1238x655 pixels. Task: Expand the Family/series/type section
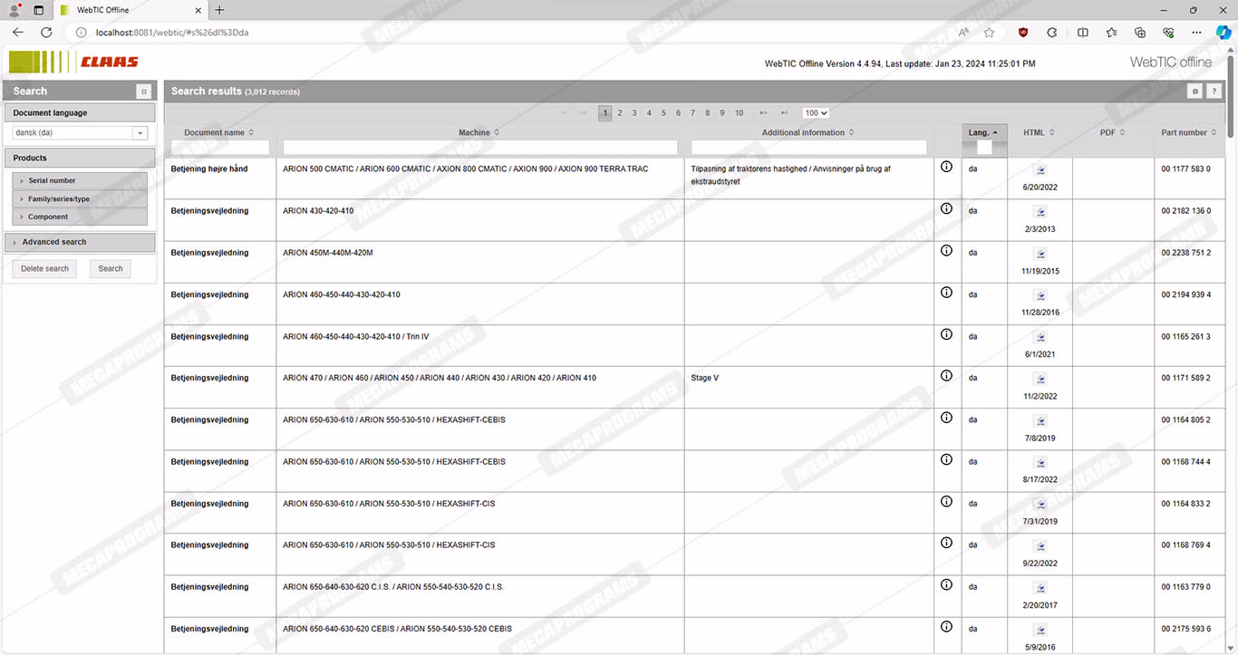(x=58, y=199)
